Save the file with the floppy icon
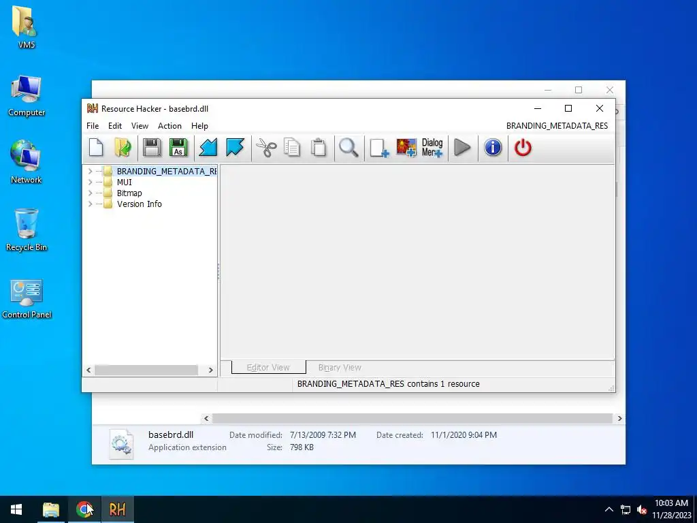The image size is (697, 523). [x=152, y=148]
